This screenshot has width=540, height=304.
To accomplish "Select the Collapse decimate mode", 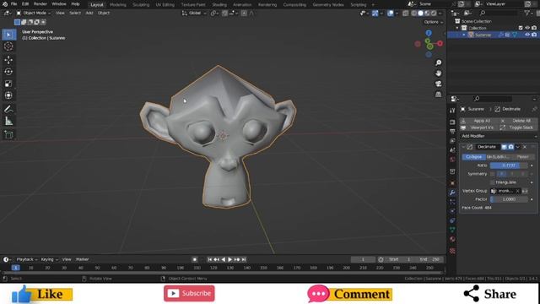I will pos(473,157).
